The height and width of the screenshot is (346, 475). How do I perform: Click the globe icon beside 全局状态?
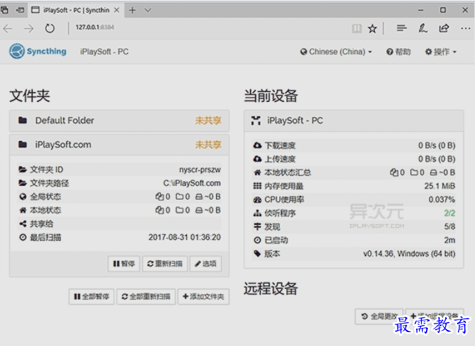tap(23, 196)
